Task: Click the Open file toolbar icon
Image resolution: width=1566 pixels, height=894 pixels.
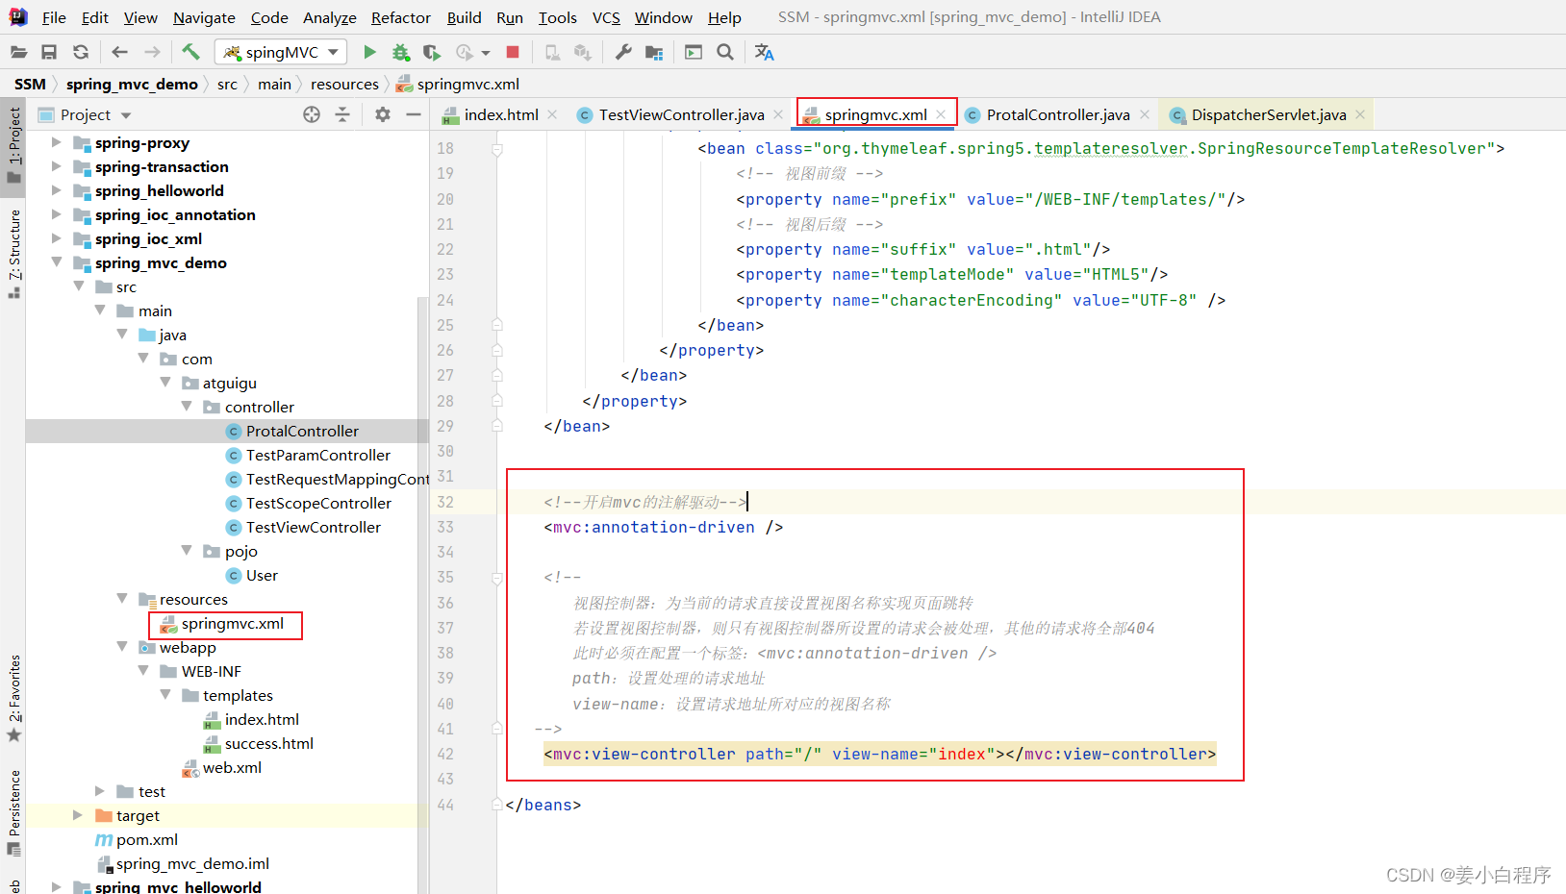Action: pyautogui.click(x=18, y=52)
